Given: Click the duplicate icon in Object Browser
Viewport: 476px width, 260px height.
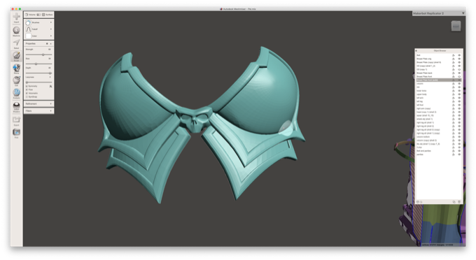Looking at the screenshot, I should (x=454, y=202).
